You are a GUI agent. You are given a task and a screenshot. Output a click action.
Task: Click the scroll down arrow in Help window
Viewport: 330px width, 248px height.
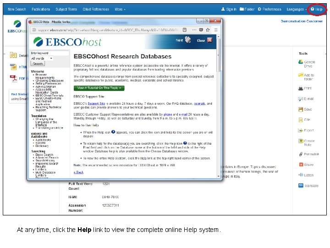tap(218, 176)
